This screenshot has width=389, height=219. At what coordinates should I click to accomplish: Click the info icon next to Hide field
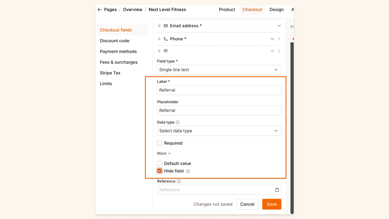(x=188, y=171)
